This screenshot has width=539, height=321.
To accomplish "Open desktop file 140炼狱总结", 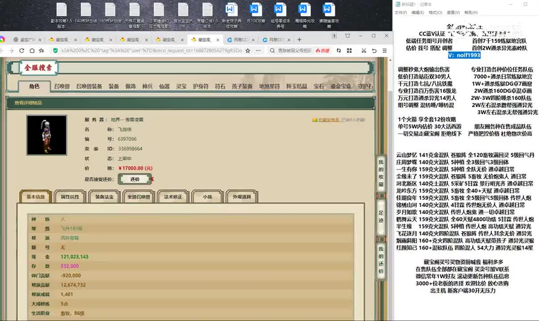I will point(86,13).
